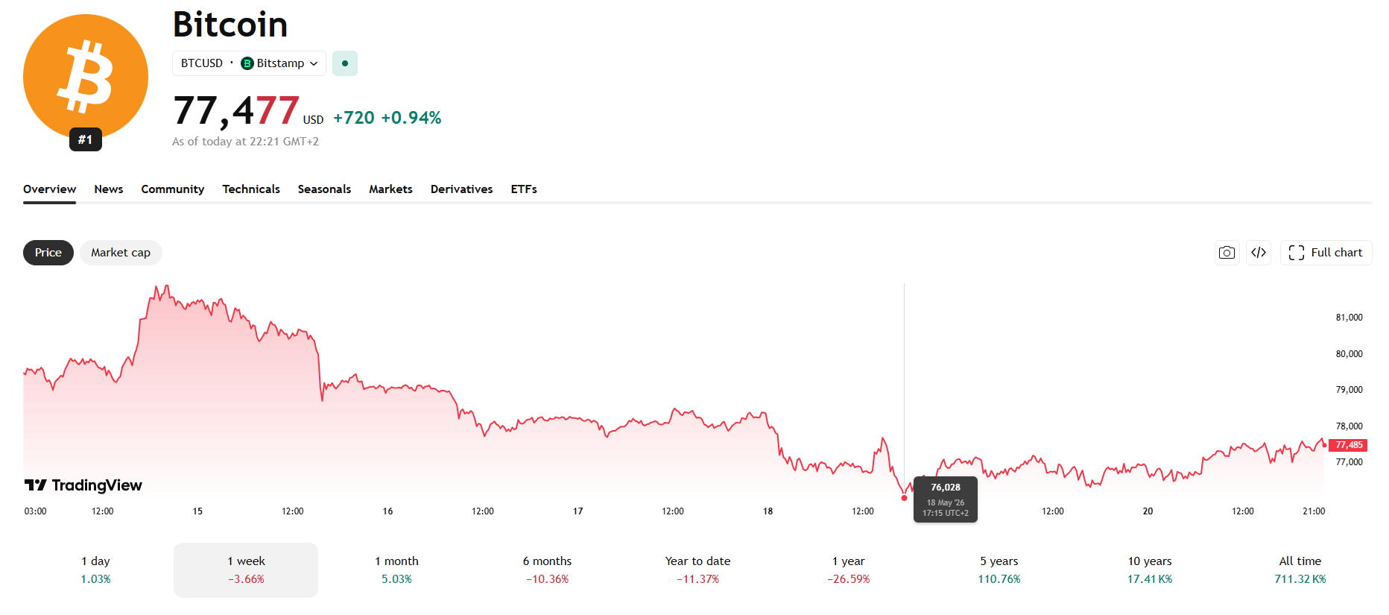Open the embed code icon
This screenshot has height=615, width=1389.
point(1259,253)
